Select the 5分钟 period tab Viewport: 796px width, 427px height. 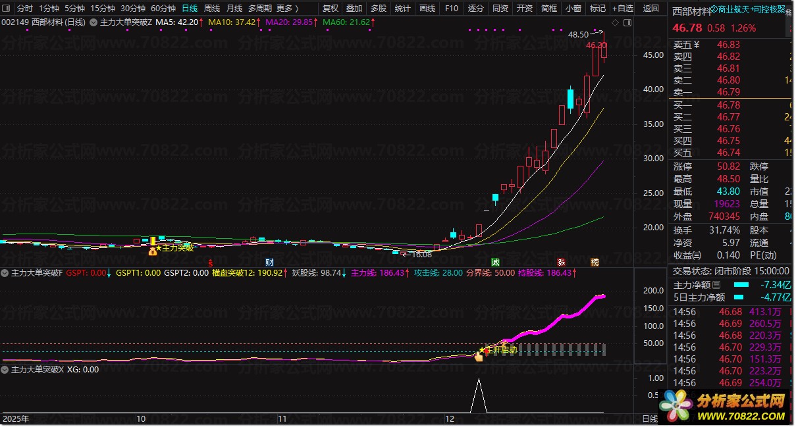click(x=74, y=9)
